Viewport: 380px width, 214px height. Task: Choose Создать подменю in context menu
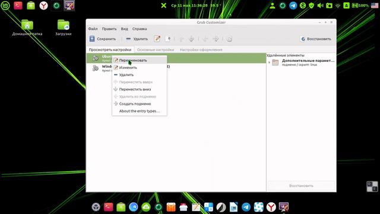pos(140,104)
